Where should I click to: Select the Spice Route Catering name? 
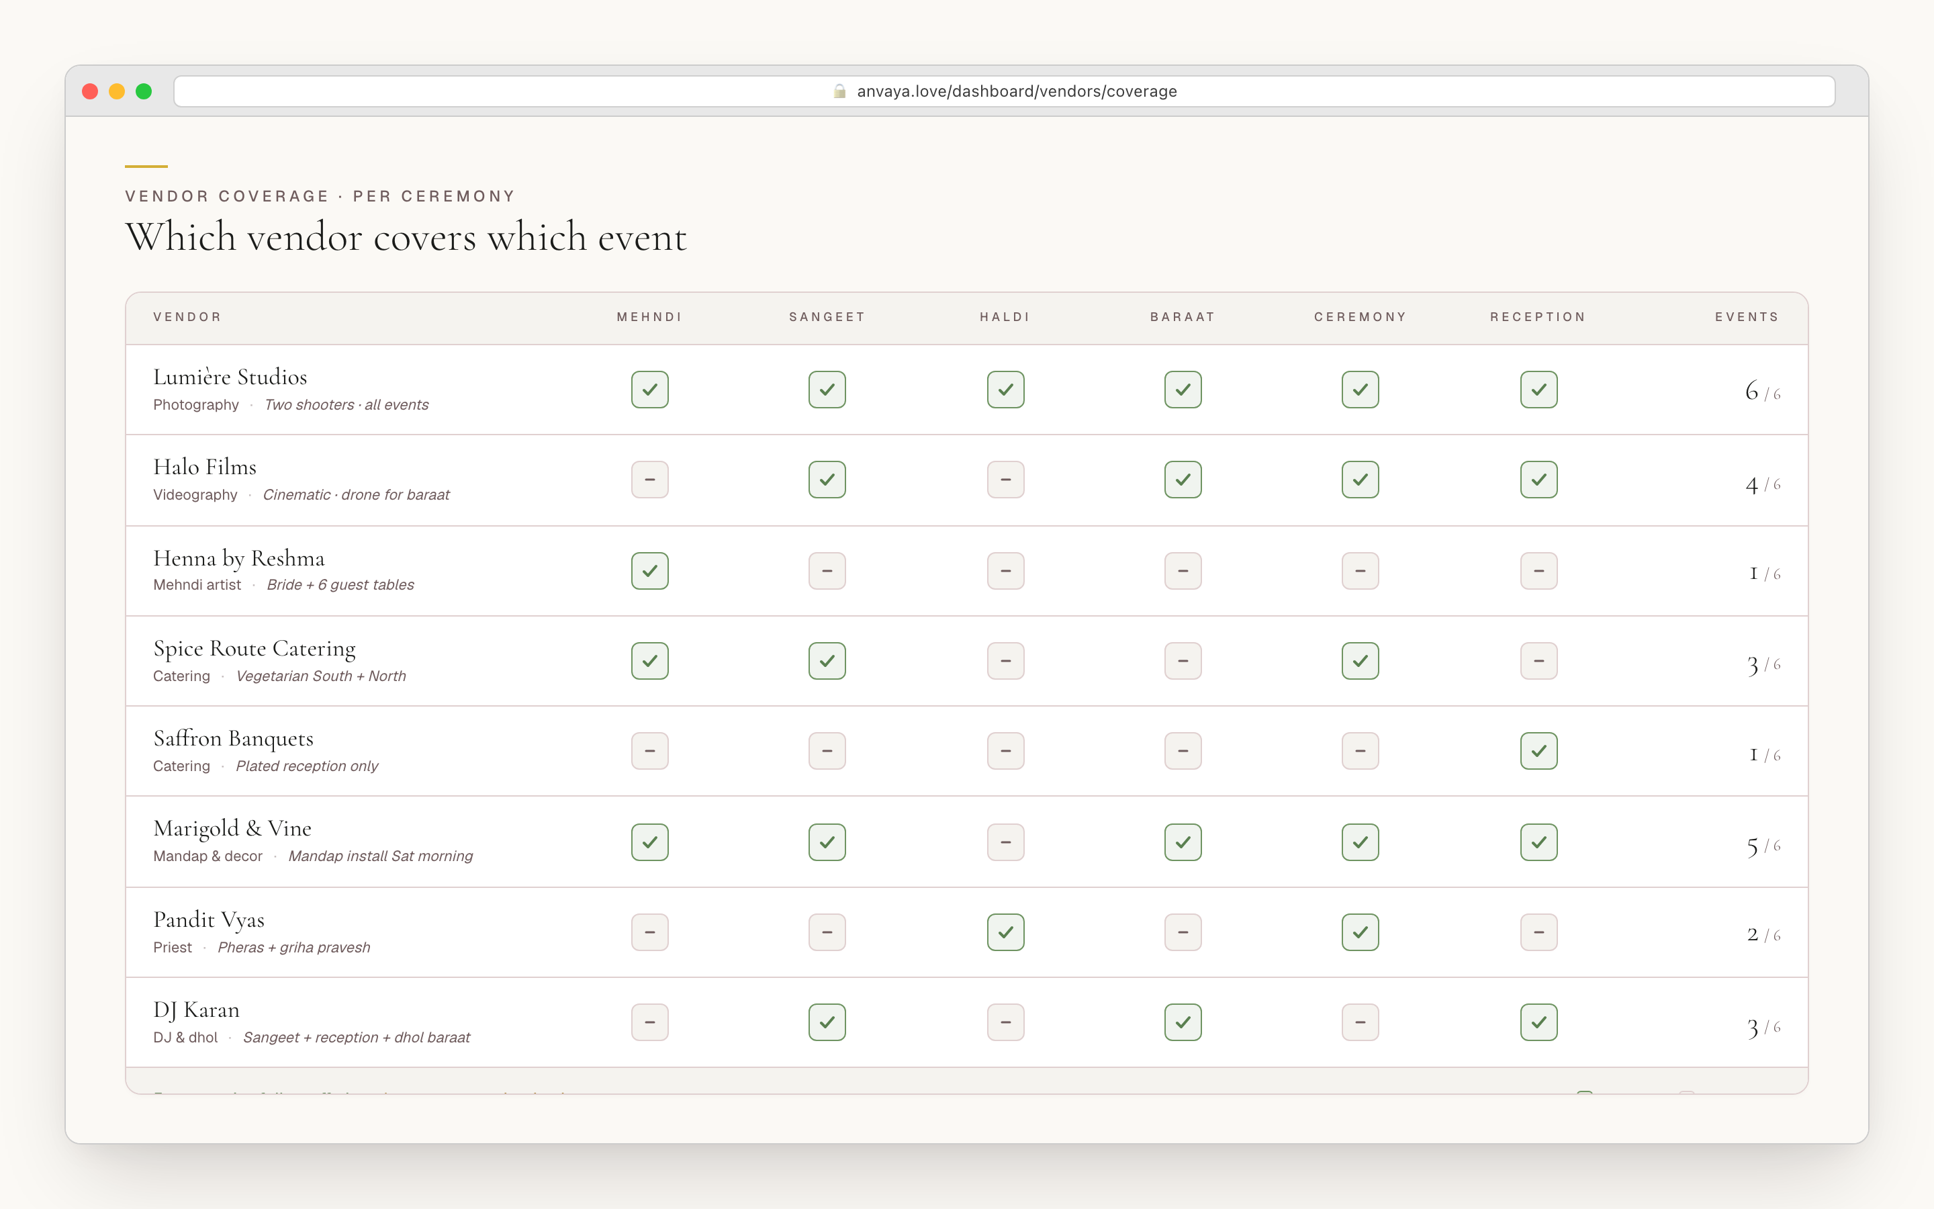tap(254, 648)
